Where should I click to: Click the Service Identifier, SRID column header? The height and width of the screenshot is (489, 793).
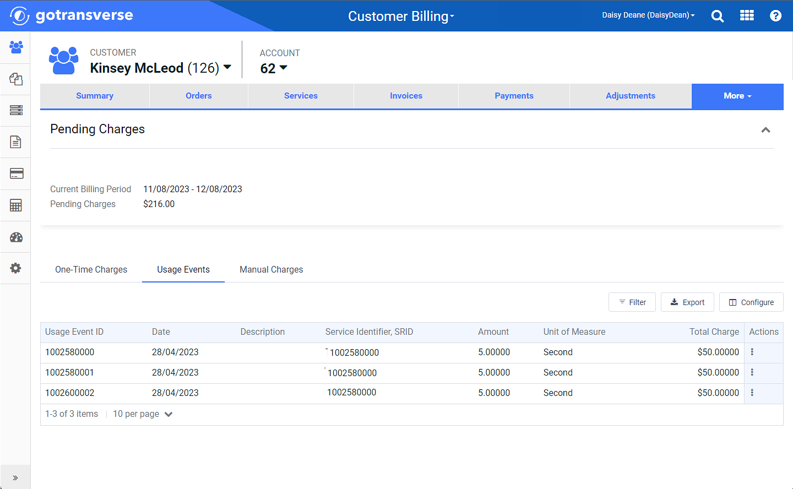(369, 332)
